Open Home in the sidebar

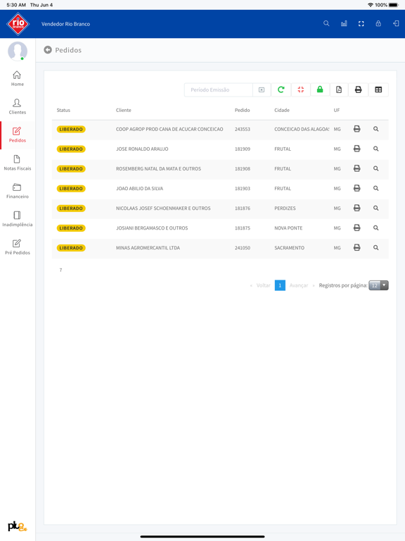point(17,79)
